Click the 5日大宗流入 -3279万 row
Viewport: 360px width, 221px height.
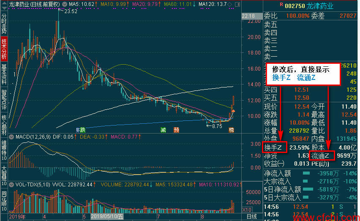tap(310, 197)
